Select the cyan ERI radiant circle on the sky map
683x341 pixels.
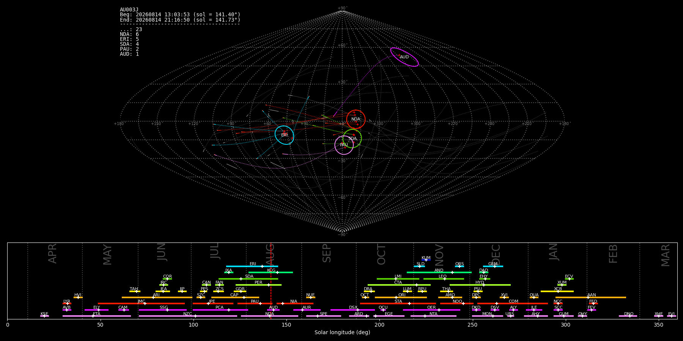(x=284, y=135)
